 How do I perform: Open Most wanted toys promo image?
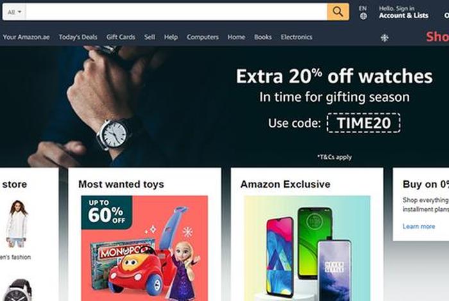coord(144,248)
